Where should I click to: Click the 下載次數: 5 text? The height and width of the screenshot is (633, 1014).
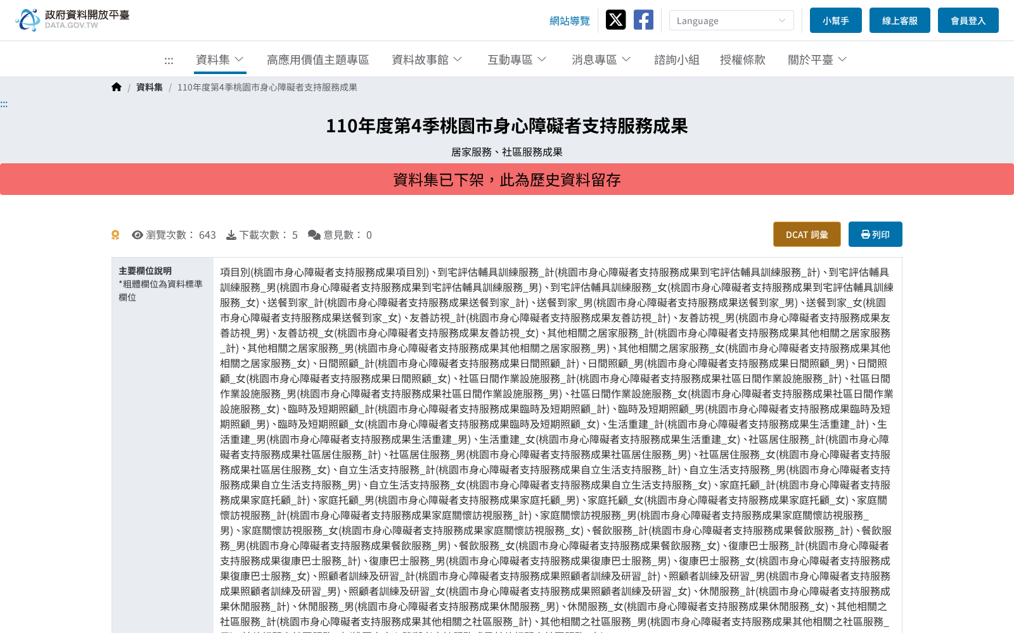268,235
